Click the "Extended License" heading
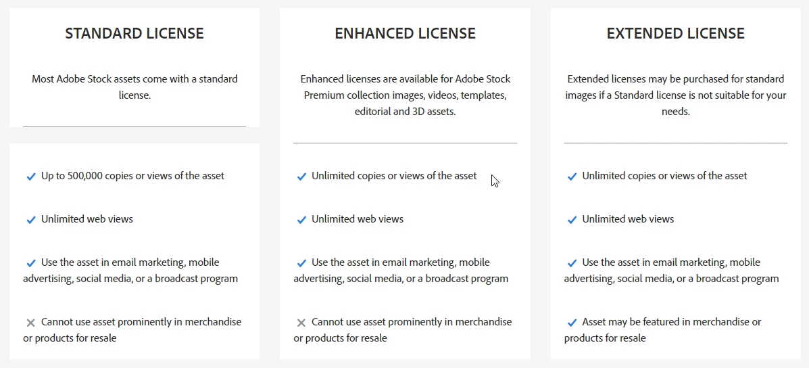This screenshot has height=368, width=809. (x=675, y=33)
